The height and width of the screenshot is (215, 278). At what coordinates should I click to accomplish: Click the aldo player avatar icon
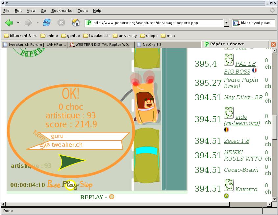tap(229, 113)
